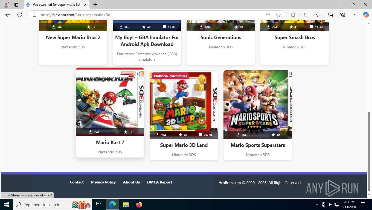Open DMCA Report footer link

point(160,182)
